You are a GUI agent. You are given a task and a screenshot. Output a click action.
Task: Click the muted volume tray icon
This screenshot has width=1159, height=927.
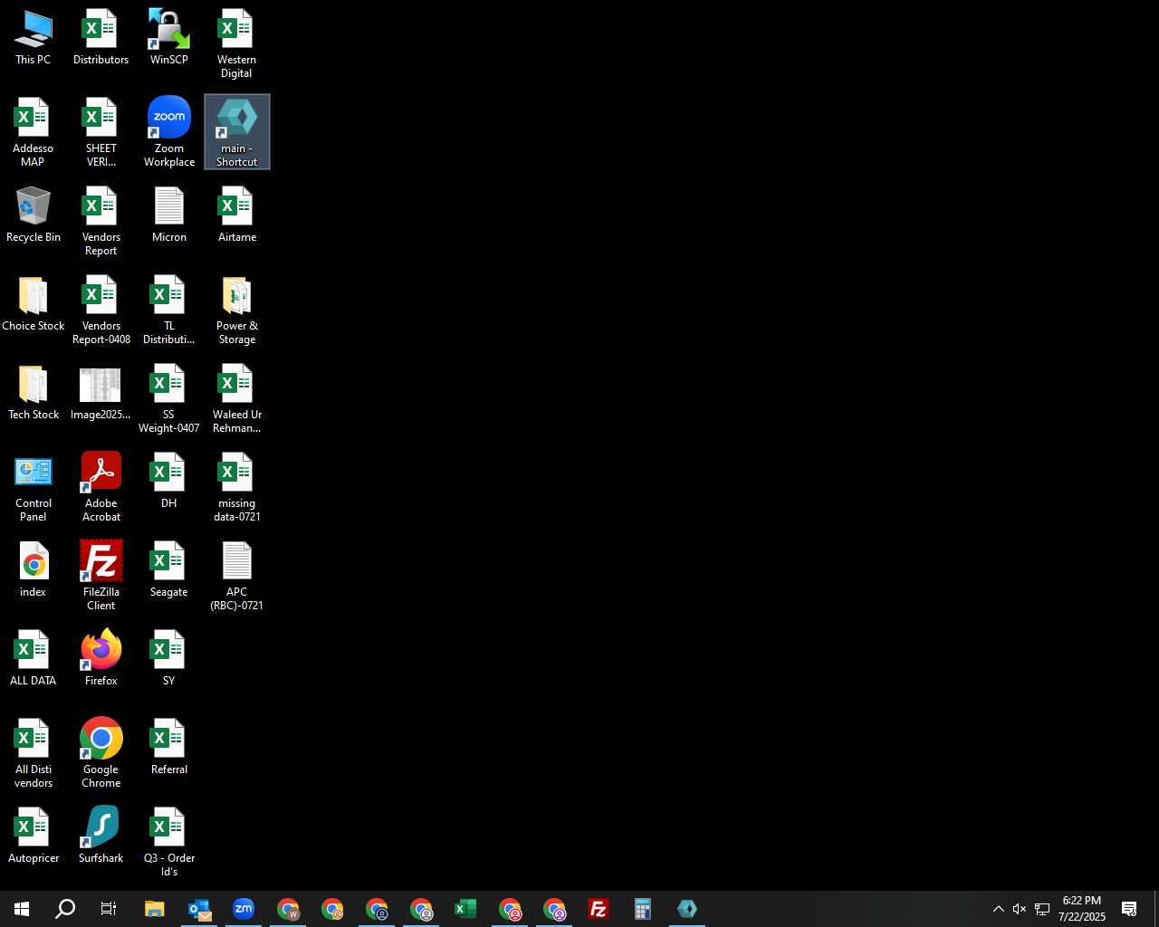[x=1020, y=909]
